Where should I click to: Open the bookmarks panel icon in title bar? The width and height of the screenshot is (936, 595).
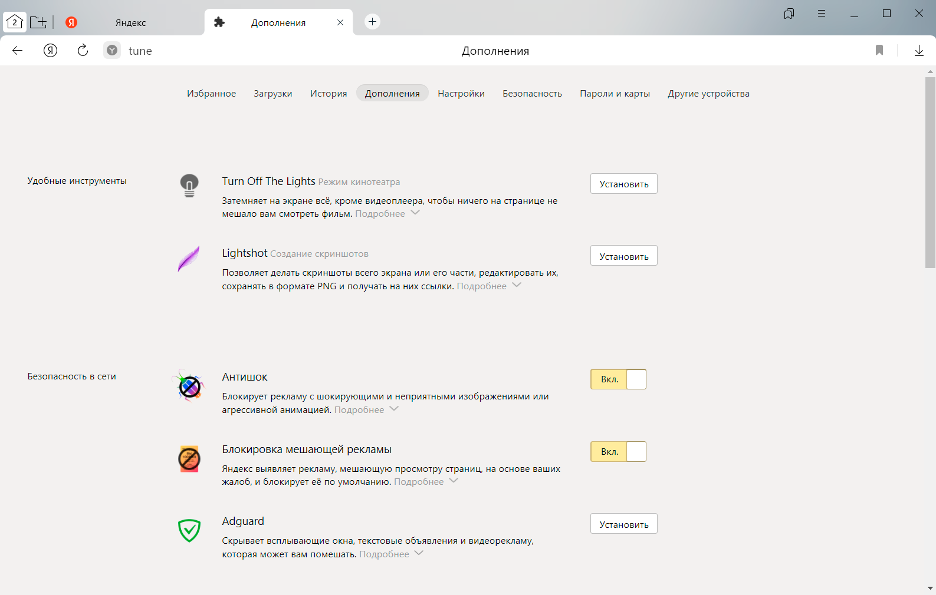point(789,14)
